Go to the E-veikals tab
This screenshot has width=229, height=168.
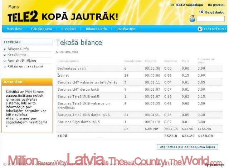[69, 29]
